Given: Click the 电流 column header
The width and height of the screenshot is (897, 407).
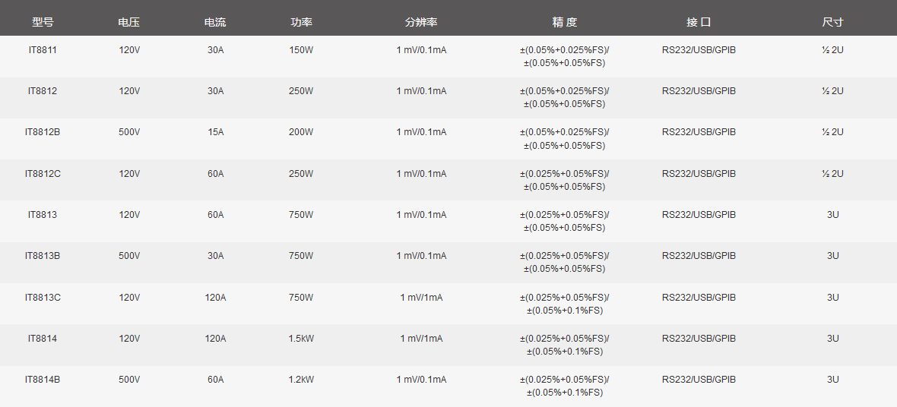Looking at the screenshot, I should (x=215, y=22).
